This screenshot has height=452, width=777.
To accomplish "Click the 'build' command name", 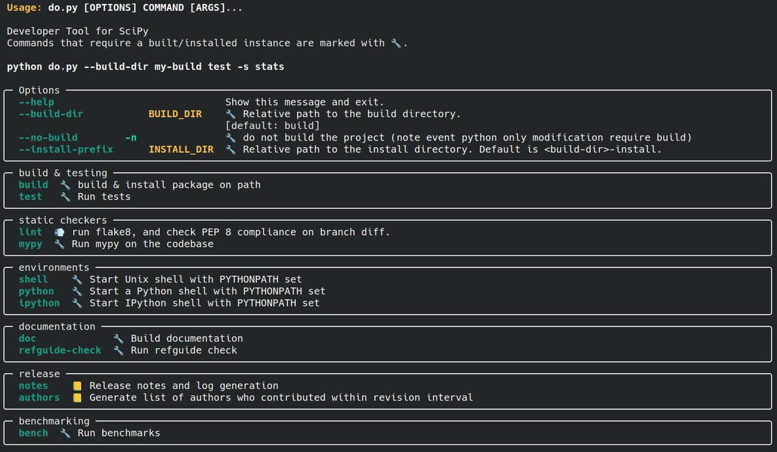I will tap(34, 185).
